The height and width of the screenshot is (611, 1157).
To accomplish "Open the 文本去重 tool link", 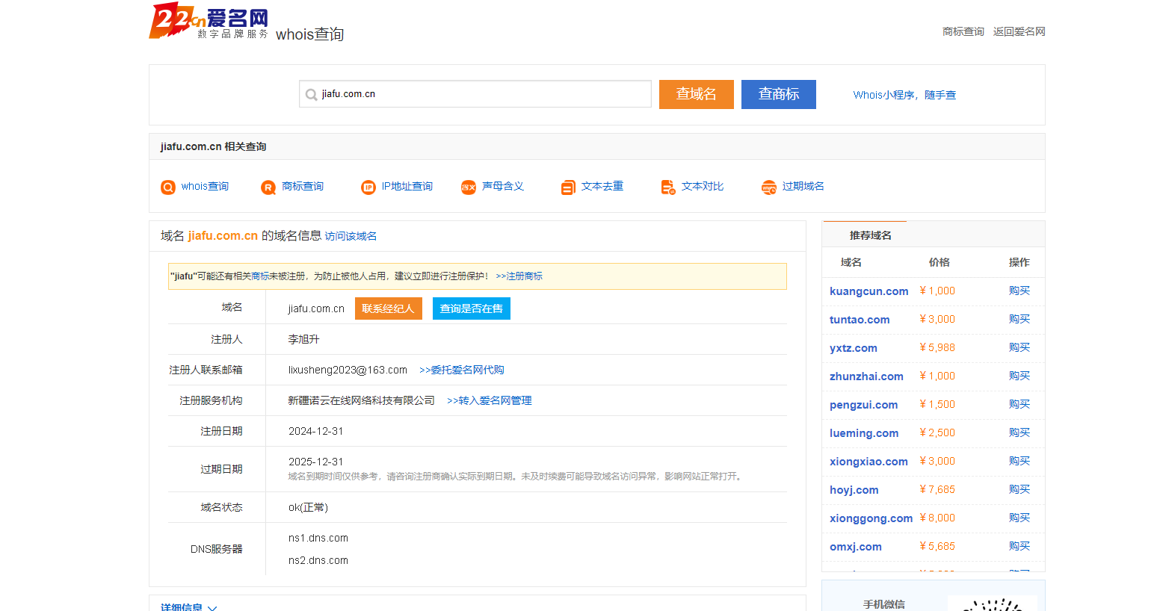I will [x=602, y=186].
